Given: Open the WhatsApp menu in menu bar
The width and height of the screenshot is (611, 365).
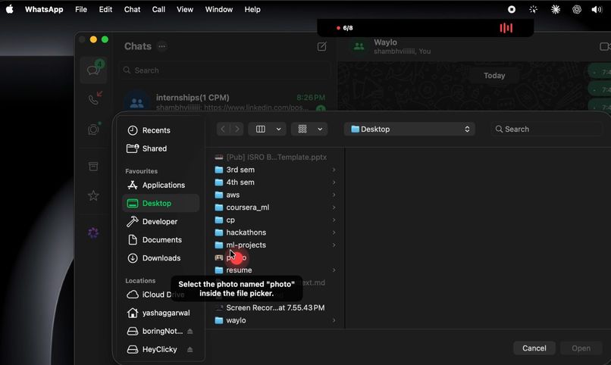Looking at the screenshot, I should coord(44,9).
